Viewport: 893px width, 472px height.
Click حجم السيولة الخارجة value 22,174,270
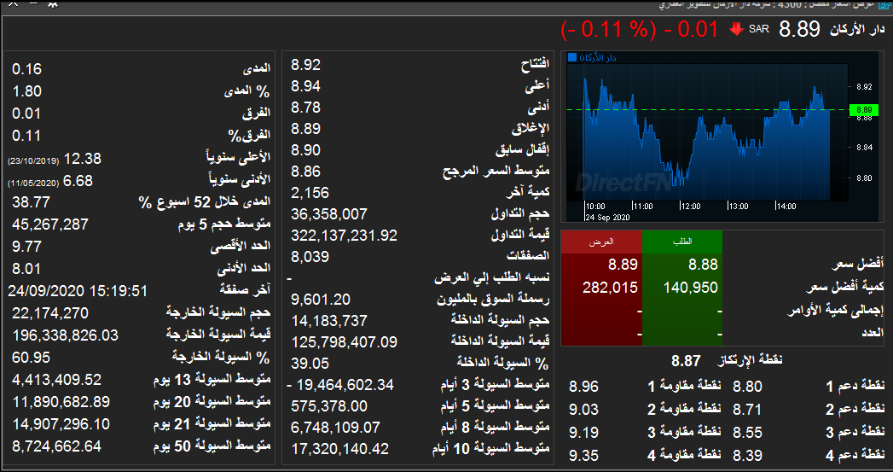pyautogui.click(x=50, y=313)
